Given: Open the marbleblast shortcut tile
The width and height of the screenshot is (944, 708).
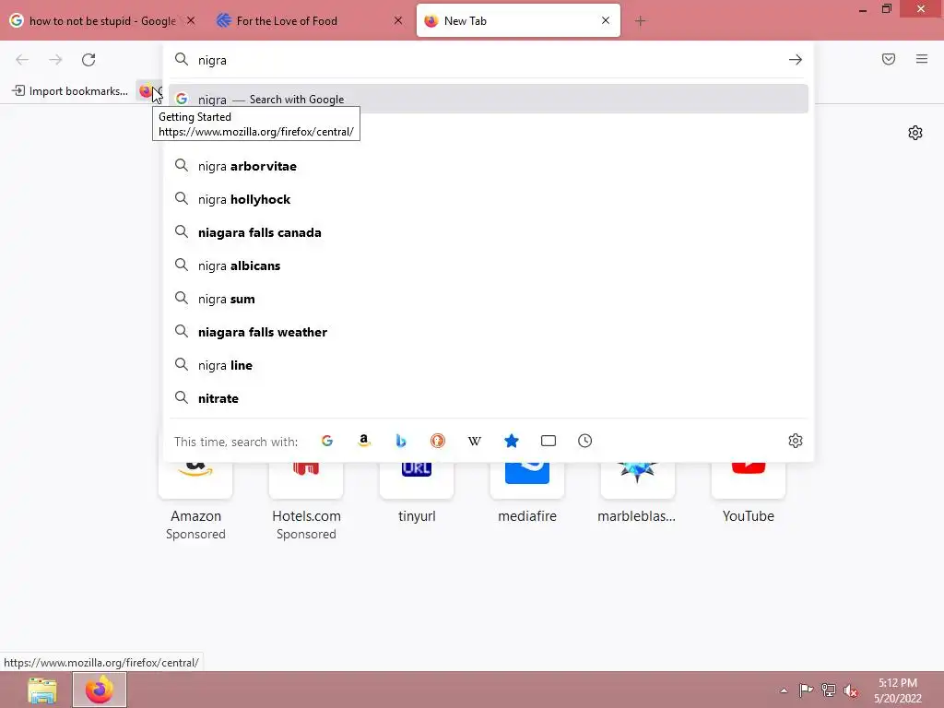Looking at the screenshot, I should (638, 495).
